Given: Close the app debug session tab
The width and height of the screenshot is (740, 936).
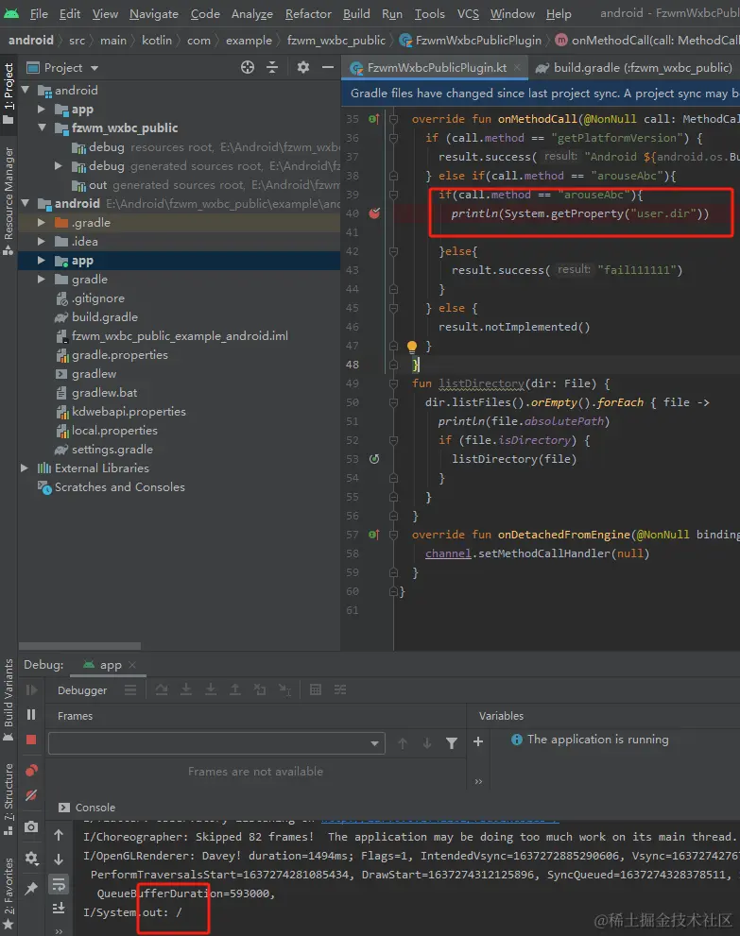Looking at the screenshot, I should (132, 665).
